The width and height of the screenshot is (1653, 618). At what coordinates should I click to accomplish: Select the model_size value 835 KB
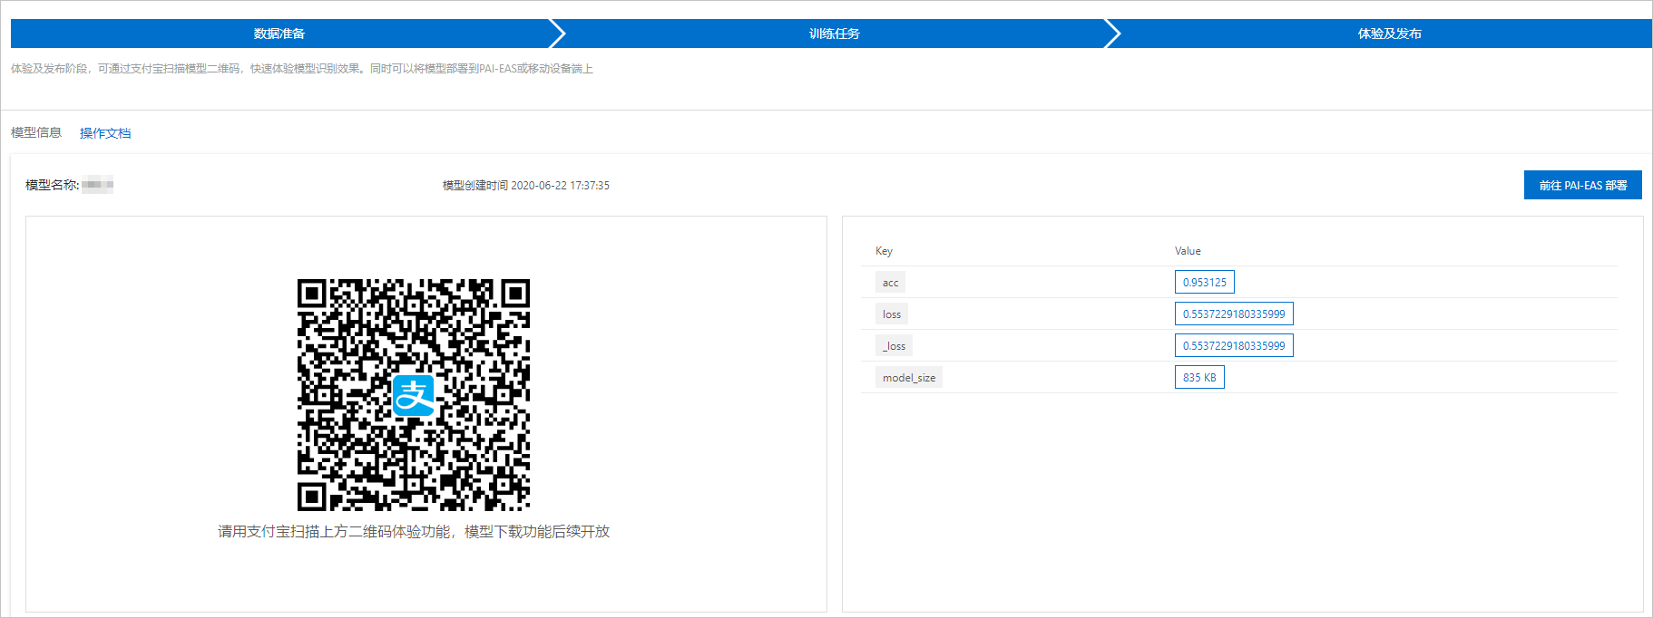1199,377
